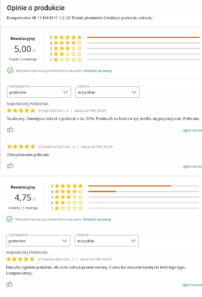
Task: Open lower 'Dowiedz się więcej' link
Action: point(97,219)
